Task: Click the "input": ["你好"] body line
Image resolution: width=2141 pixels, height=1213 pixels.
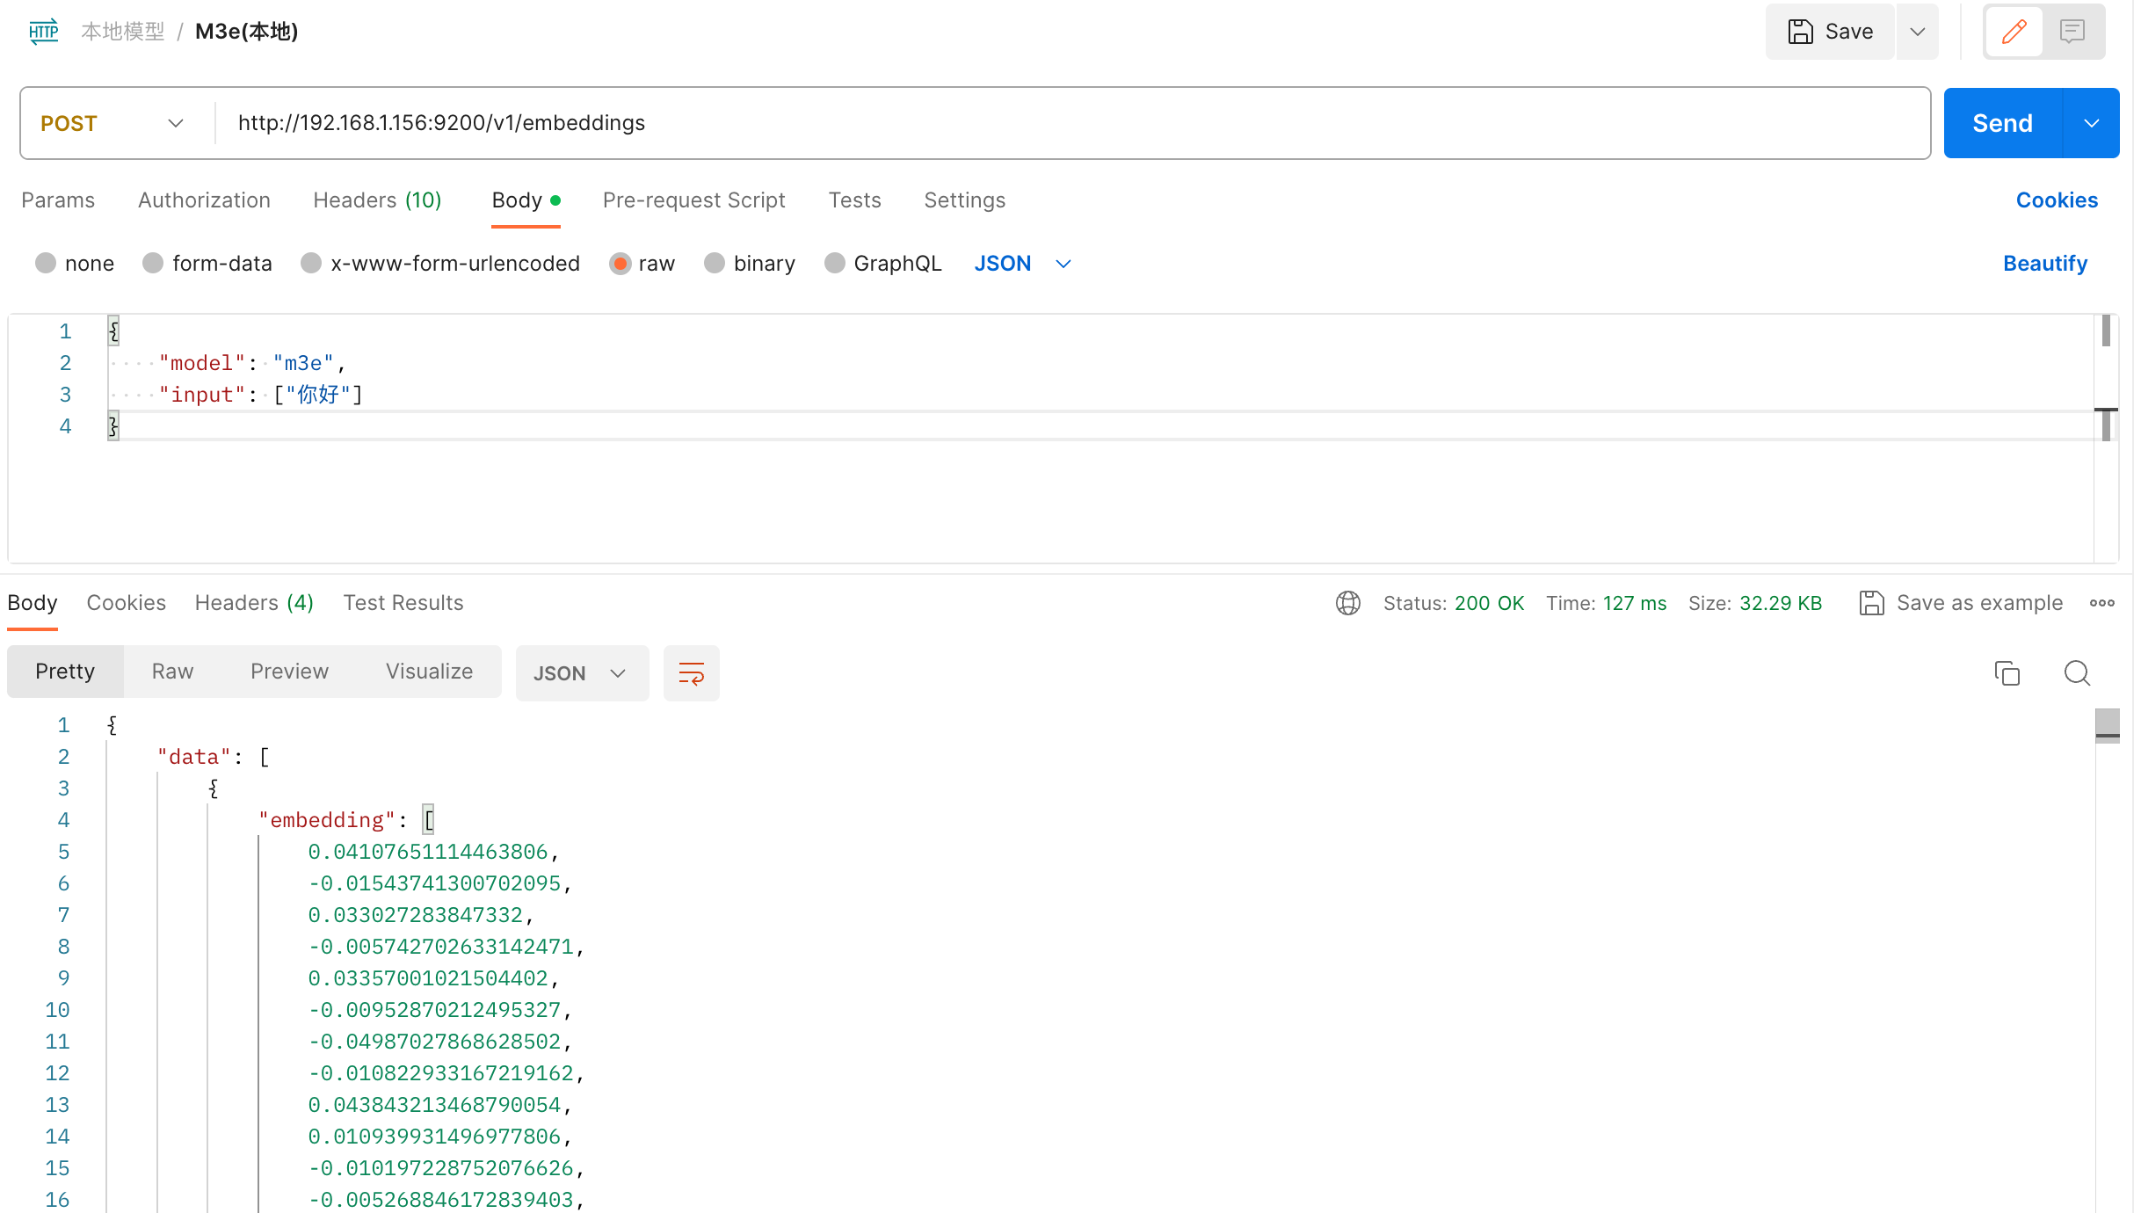Action: coord(261,395)
